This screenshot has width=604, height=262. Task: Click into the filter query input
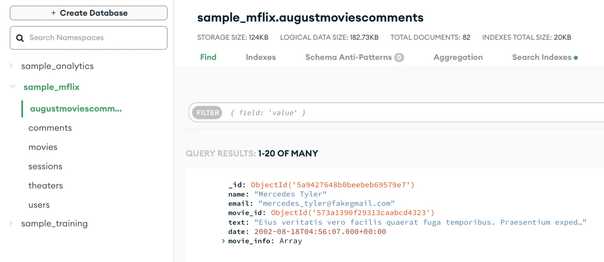tap(413, 113)
